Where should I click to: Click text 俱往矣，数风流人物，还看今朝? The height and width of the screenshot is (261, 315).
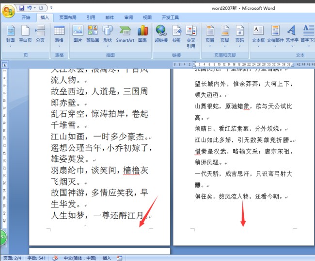238,196
